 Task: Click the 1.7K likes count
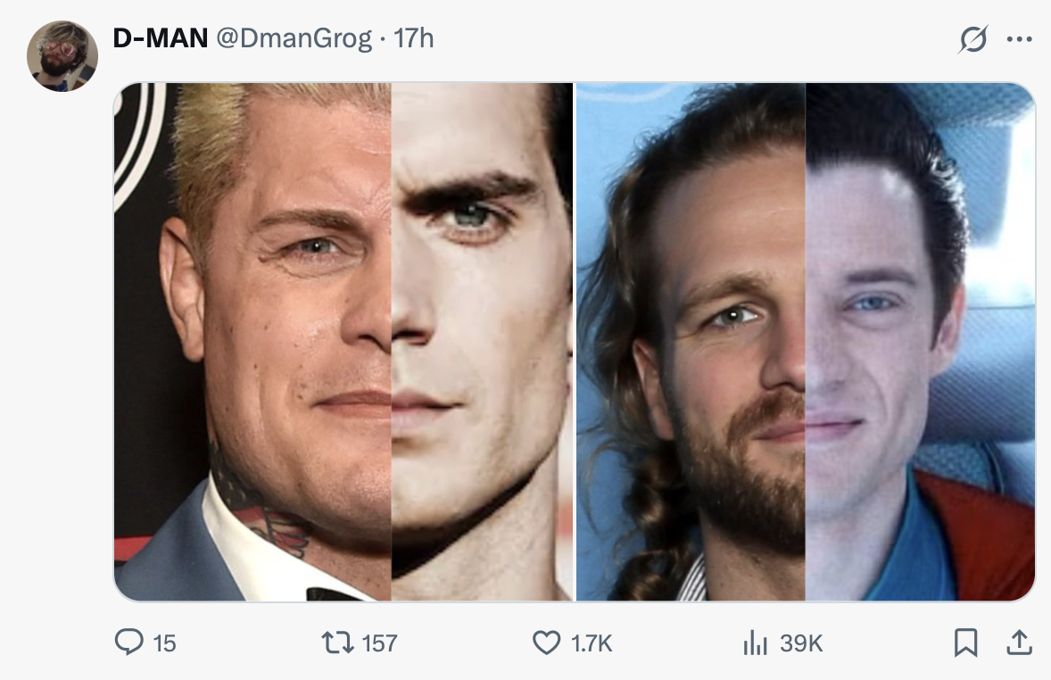pos(592,643)
